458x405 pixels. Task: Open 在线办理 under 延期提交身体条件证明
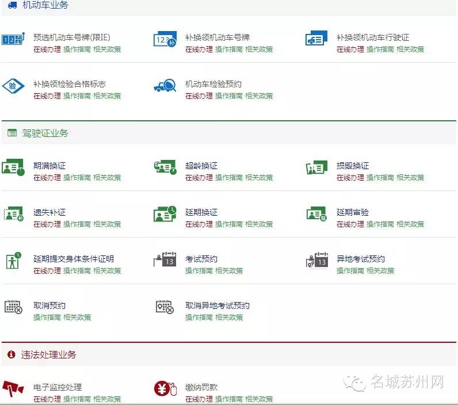(x=47, y=271)
